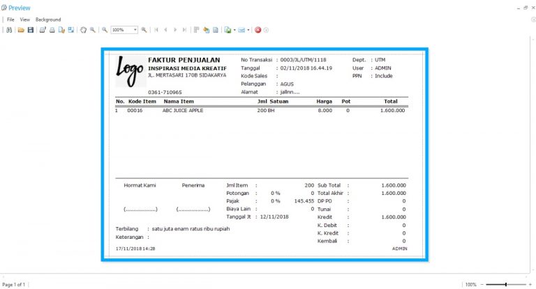Click the print timestamp '17/11/2018 14:28'
The image size is (536, 289).
135,249
